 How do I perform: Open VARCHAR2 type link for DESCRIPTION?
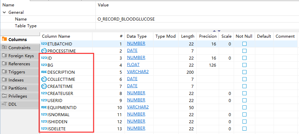(138, 72)
